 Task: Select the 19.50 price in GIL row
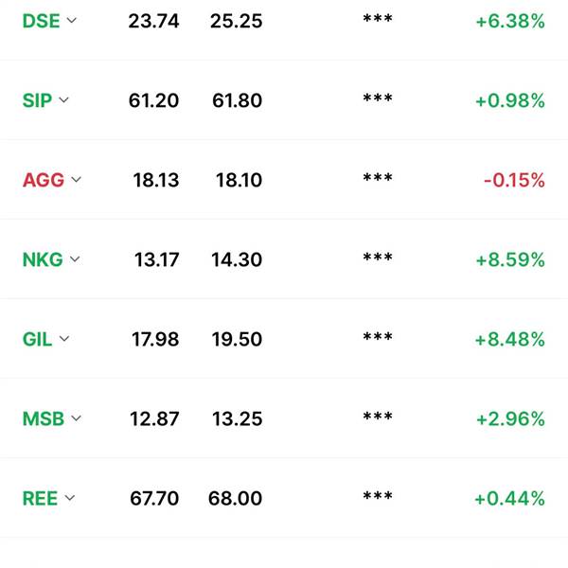237,340
